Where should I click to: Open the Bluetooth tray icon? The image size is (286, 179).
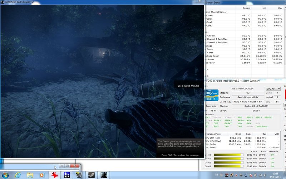click(x=246, y=175)
